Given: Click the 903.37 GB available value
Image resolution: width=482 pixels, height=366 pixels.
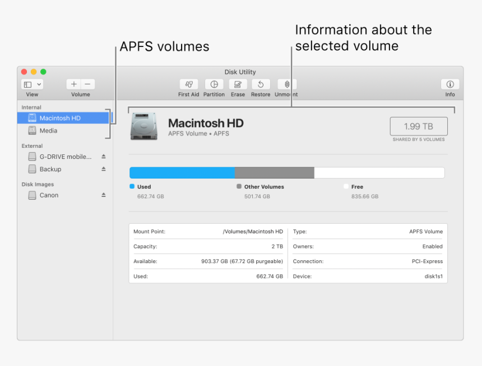Looking at the screenshot, I should (x=242, y=261).
